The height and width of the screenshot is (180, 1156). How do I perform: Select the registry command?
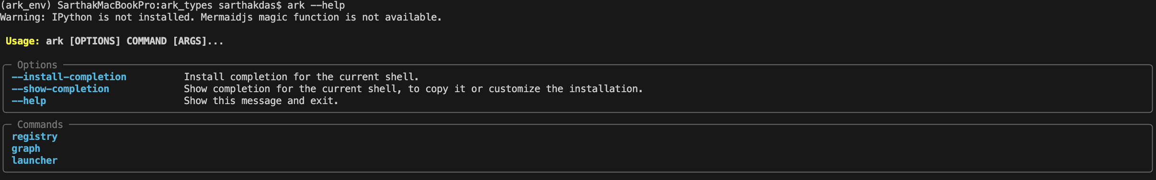[34, 137]
